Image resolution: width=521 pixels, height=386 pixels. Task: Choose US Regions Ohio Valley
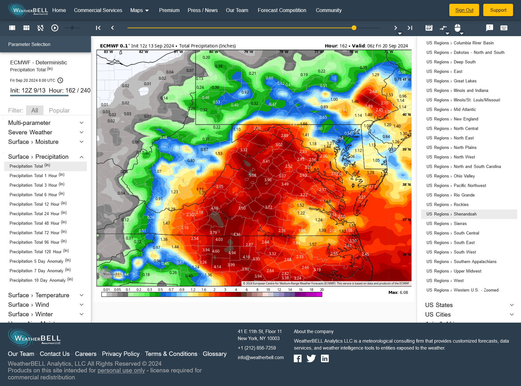(x=469, y=176)
